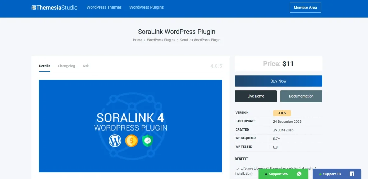The width and height of the screenshot is (368, 179).
Task: Click SoraLink WordPress Plugin breadcrumb text
Action: 200,40
